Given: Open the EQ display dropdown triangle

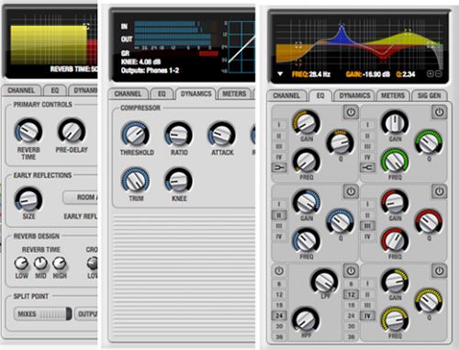Looking at the screenshot, I should pyautogui.click(x=280, y=74).
